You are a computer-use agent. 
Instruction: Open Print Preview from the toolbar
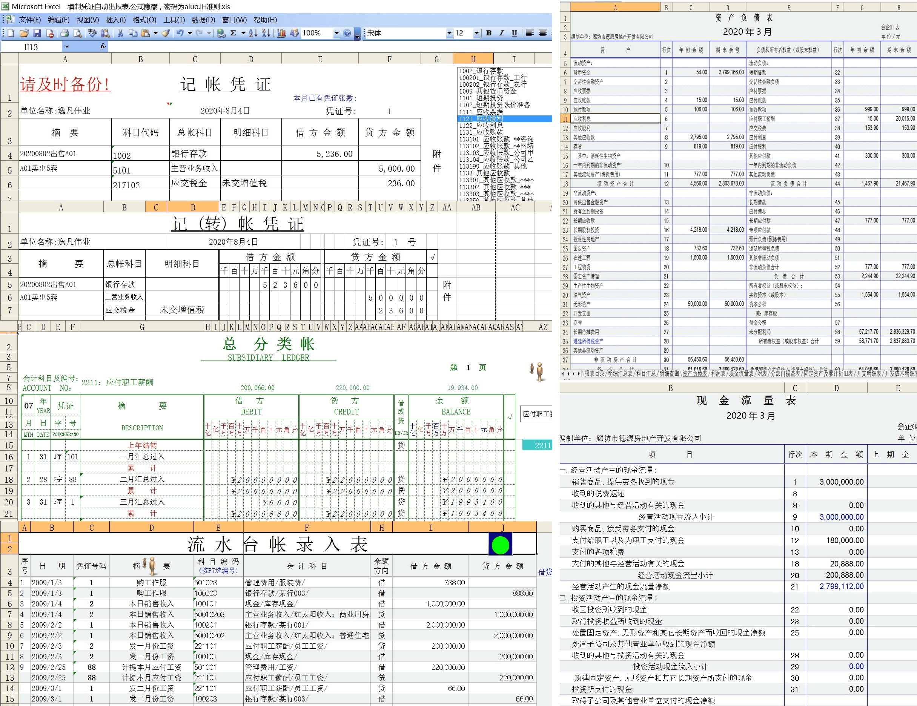coord(78,33)
